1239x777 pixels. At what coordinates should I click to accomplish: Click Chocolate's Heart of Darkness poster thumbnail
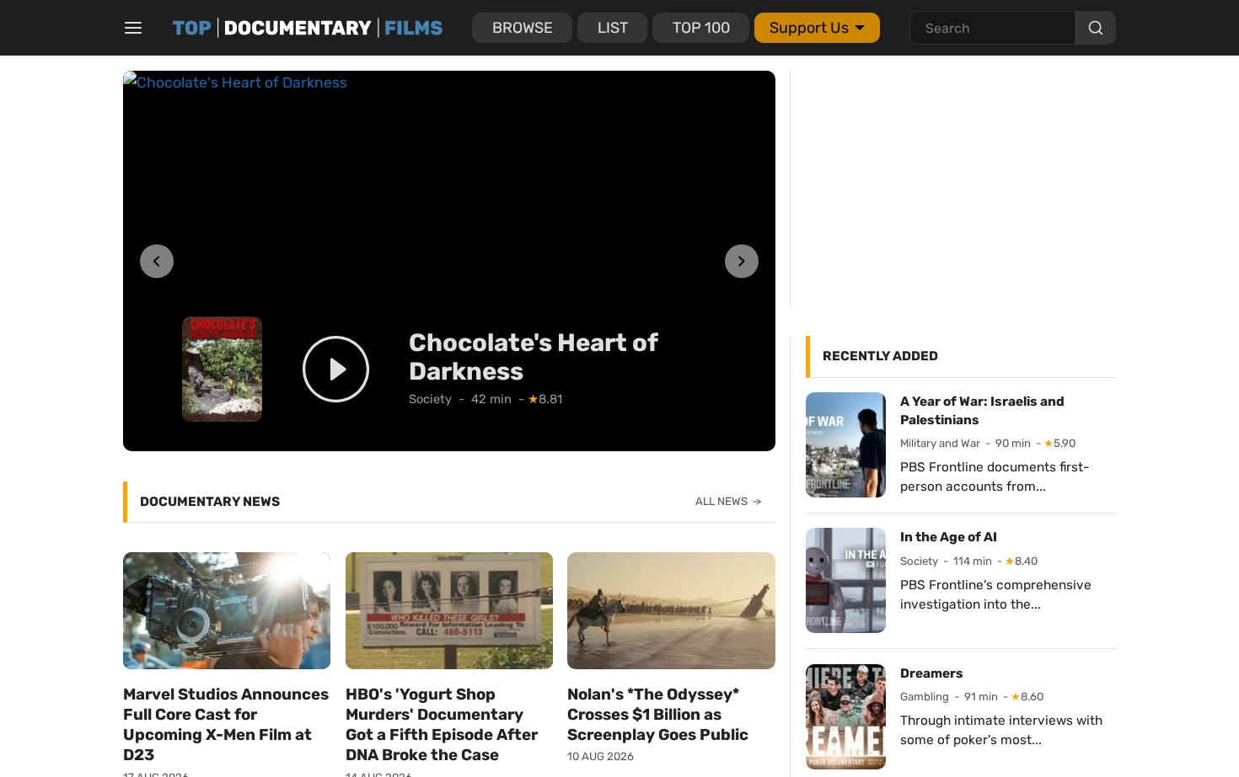(x=222, y=369)
